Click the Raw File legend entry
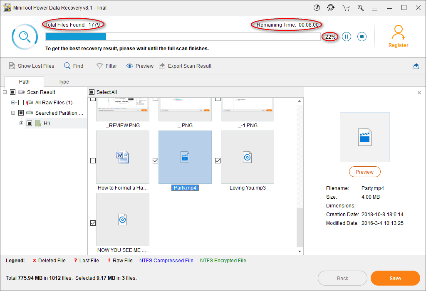The image size is (426, 291). pyautogui.click(x=120, y=261)
